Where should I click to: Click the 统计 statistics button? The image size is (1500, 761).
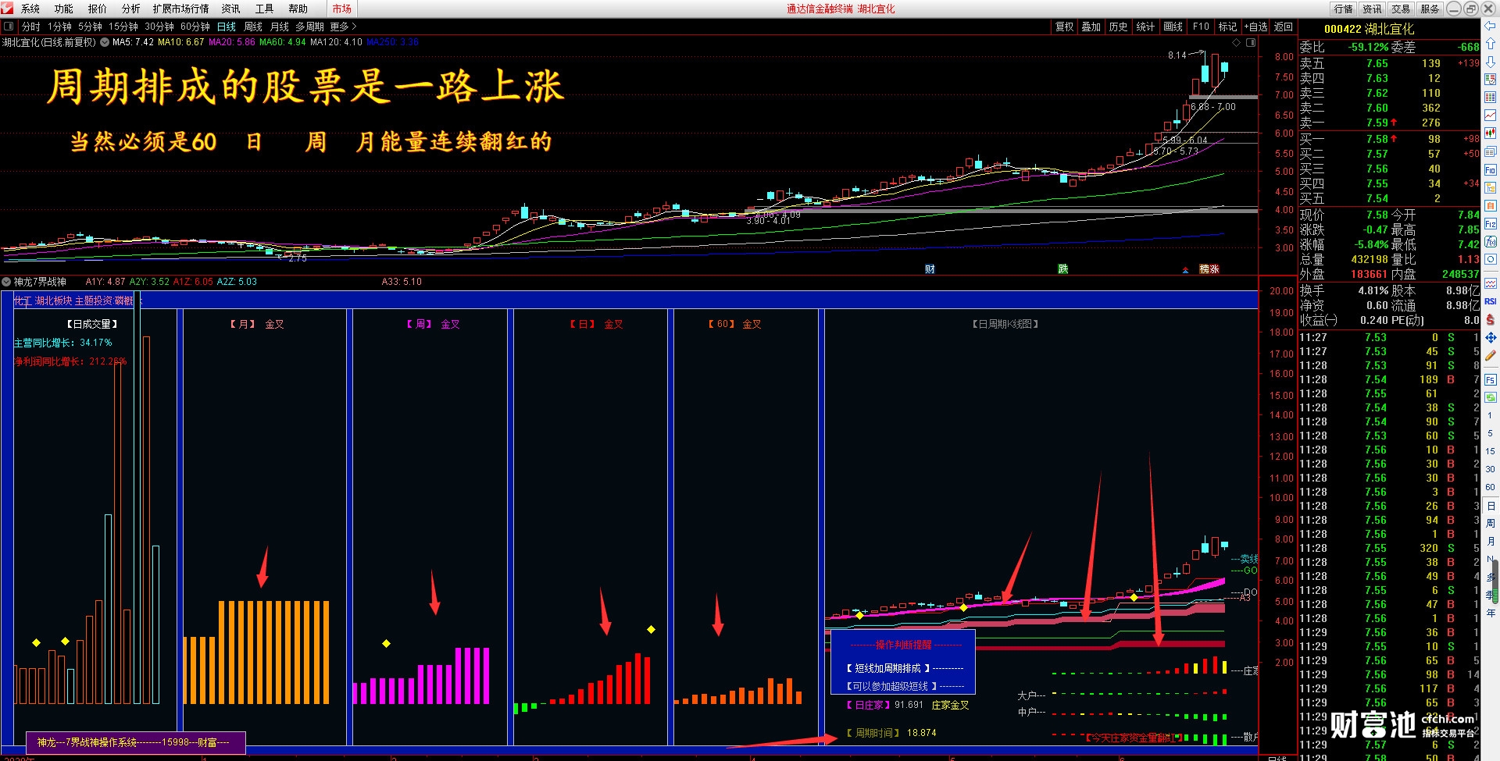point(1145,27)
